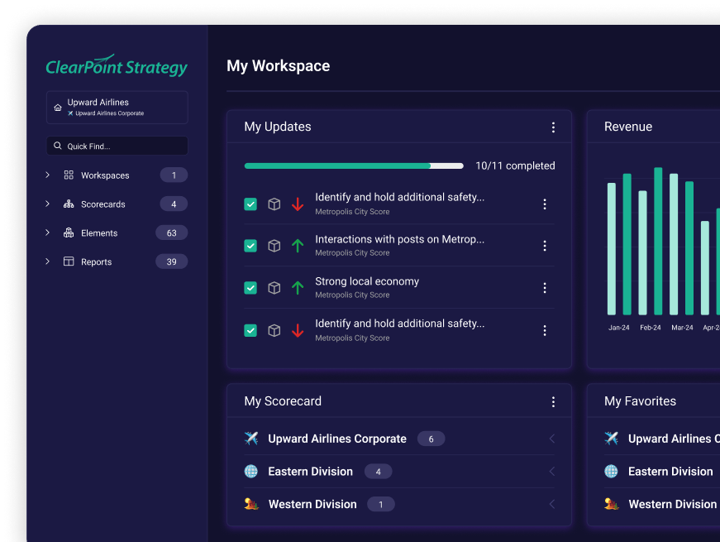Click the Western Division landscape icon in My Scorecard
This screenshot has height=542, width=720.
251,504
